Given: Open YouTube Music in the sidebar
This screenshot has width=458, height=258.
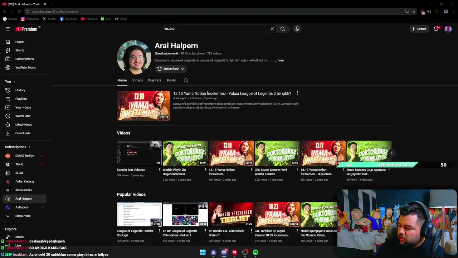Looking at the screenshot, I should (24, 67).
